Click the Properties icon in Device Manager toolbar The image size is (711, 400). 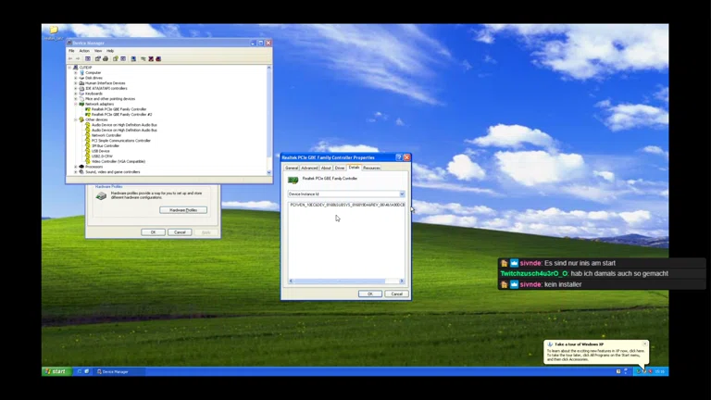click(x=97, y=59)
